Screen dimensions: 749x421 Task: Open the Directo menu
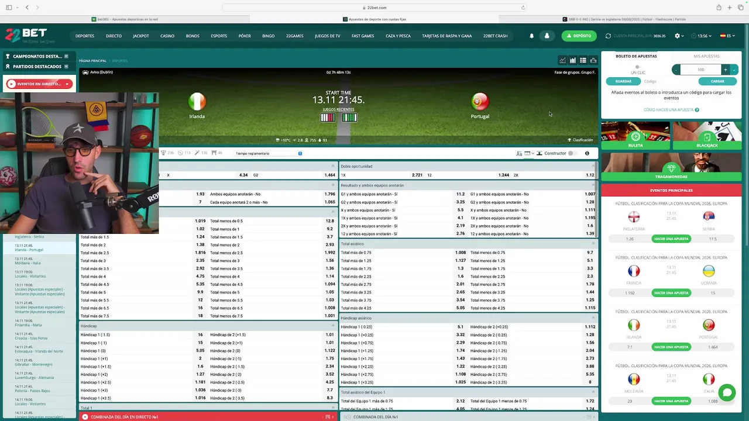pos(114,36)
